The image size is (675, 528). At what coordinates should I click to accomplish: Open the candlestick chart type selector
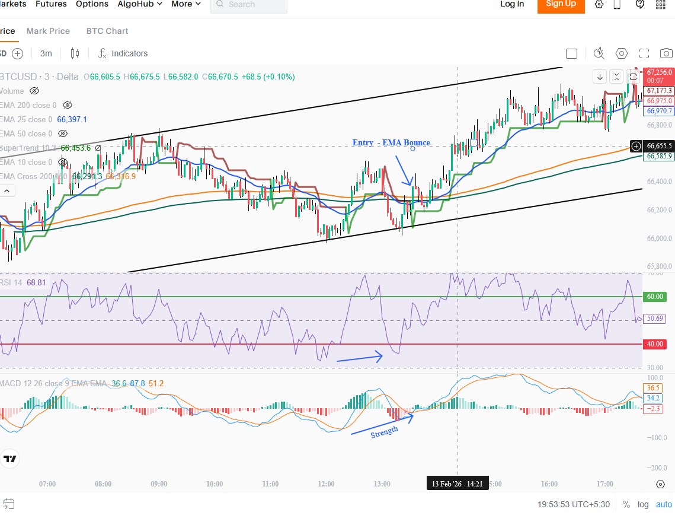tap(75, 53)
